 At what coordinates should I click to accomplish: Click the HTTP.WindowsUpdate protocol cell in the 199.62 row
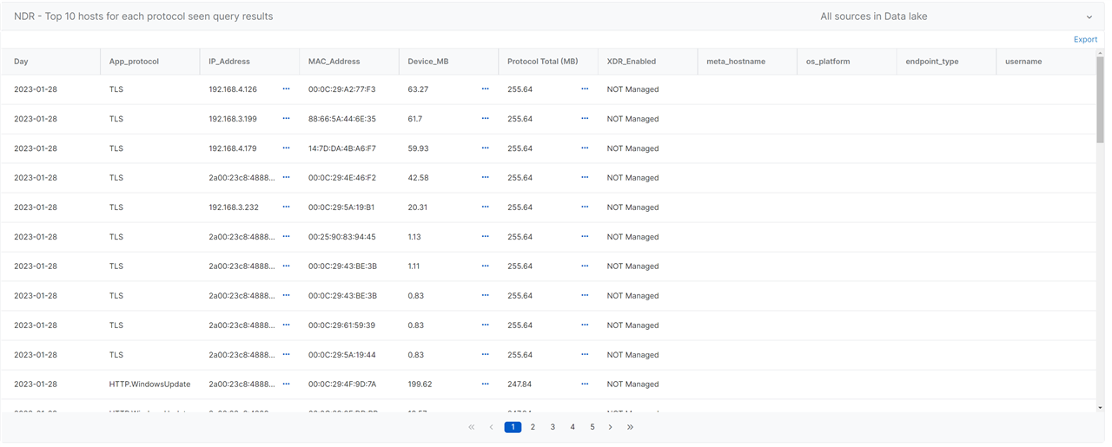tap(150, 385)
